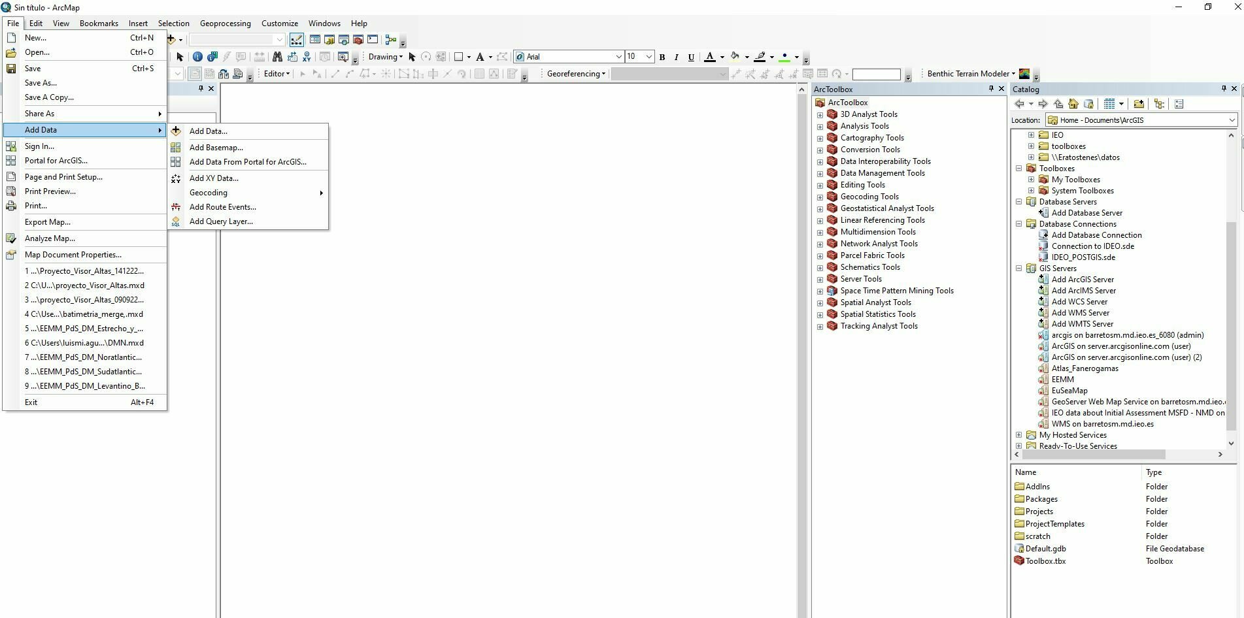Toggle underline text formatting
This screenshot has height=618, width=1244.
pyautogui.click(x=691, y=57)
